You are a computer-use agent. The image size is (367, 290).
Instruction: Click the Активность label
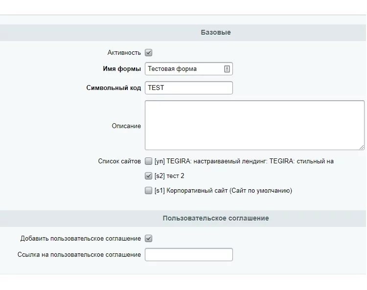tap(124, 53)
